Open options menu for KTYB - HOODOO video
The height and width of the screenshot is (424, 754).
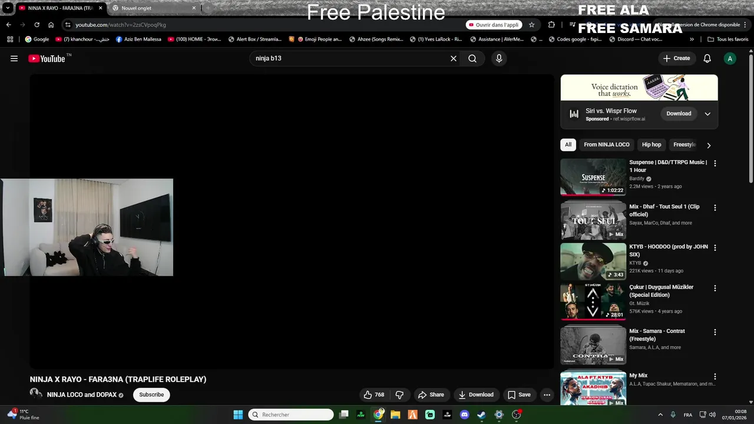(x=715, y=248)
